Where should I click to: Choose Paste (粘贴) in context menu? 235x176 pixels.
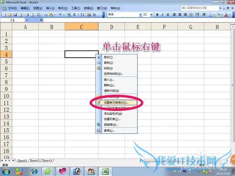[117, 68]
